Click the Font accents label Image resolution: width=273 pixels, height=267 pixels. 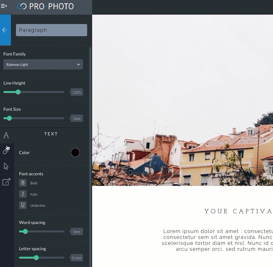point(31,174)
